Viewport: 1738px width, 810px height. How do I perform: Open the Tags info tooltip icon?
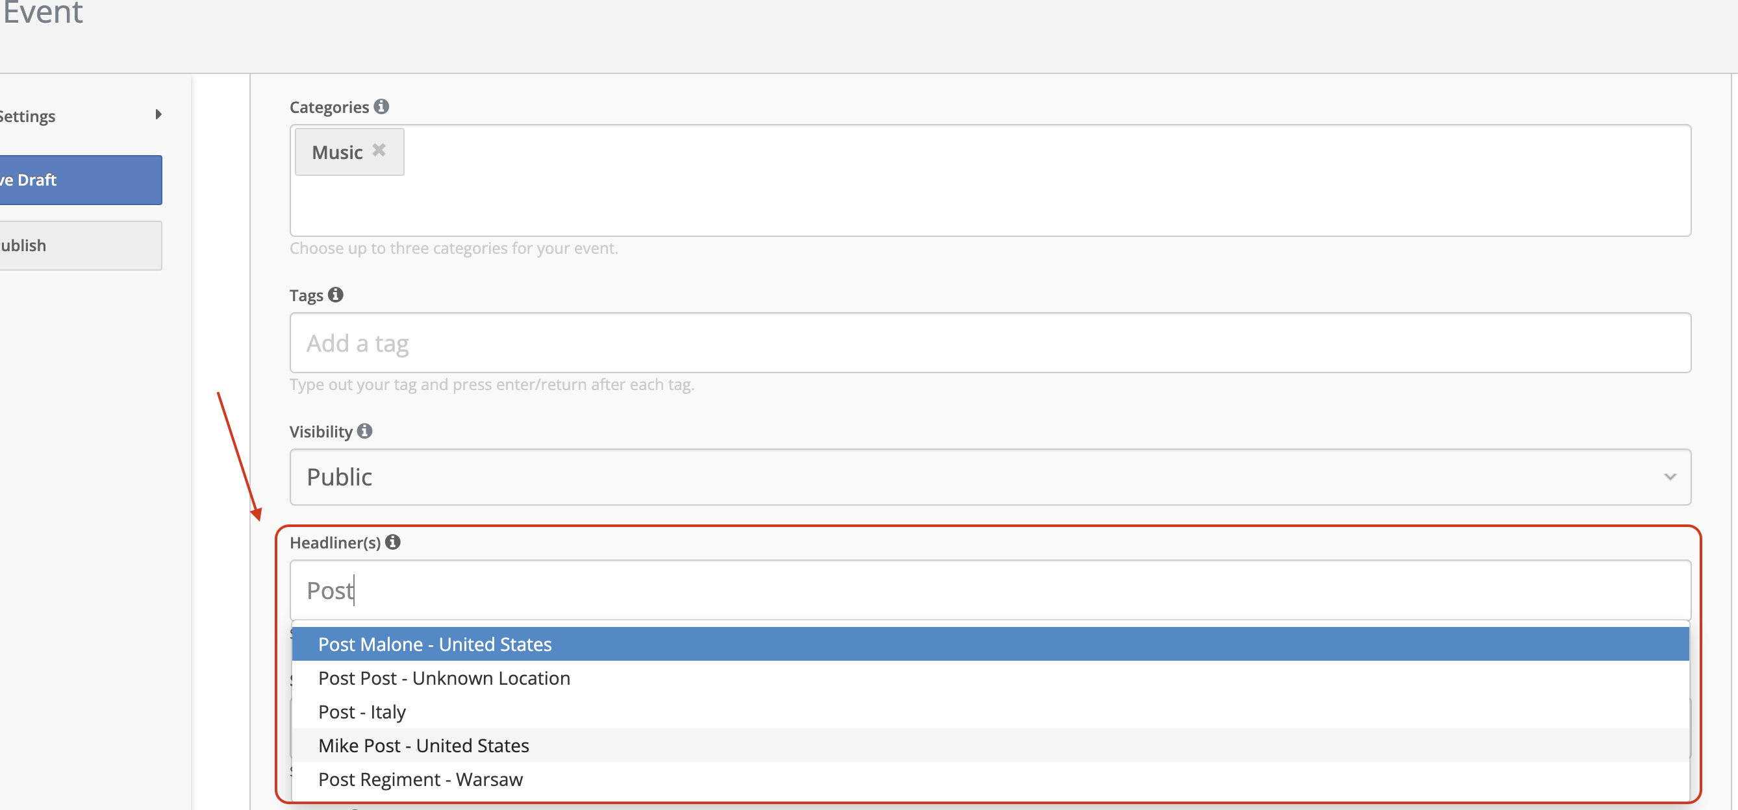click(335, 295)
